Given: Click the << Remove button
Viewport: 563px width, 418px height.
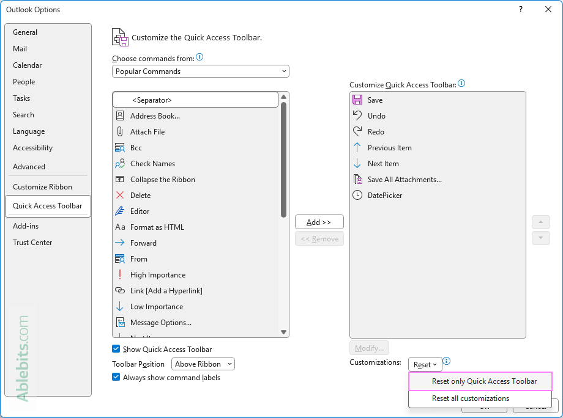Looking at the screenshot, I should (x=319, y=239).
